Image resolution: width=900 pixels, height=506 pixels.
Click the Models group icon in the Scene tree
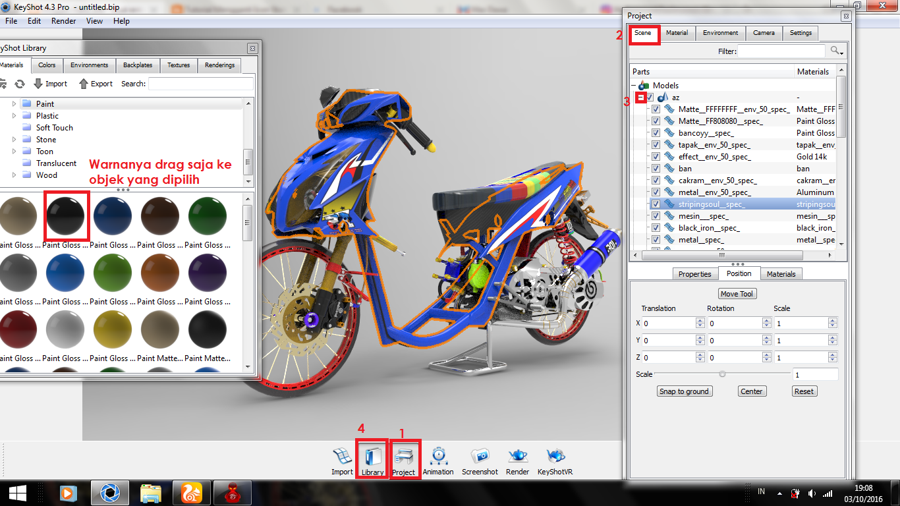[x=644, y=86]
